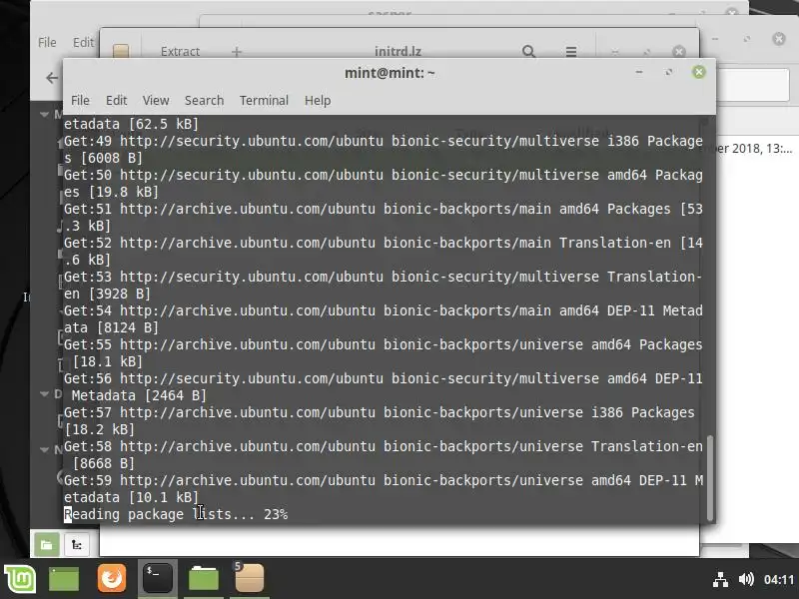Launch Firefox from the taskbar
The width and height of the screenshot is (799, 599).
[112, 579]
